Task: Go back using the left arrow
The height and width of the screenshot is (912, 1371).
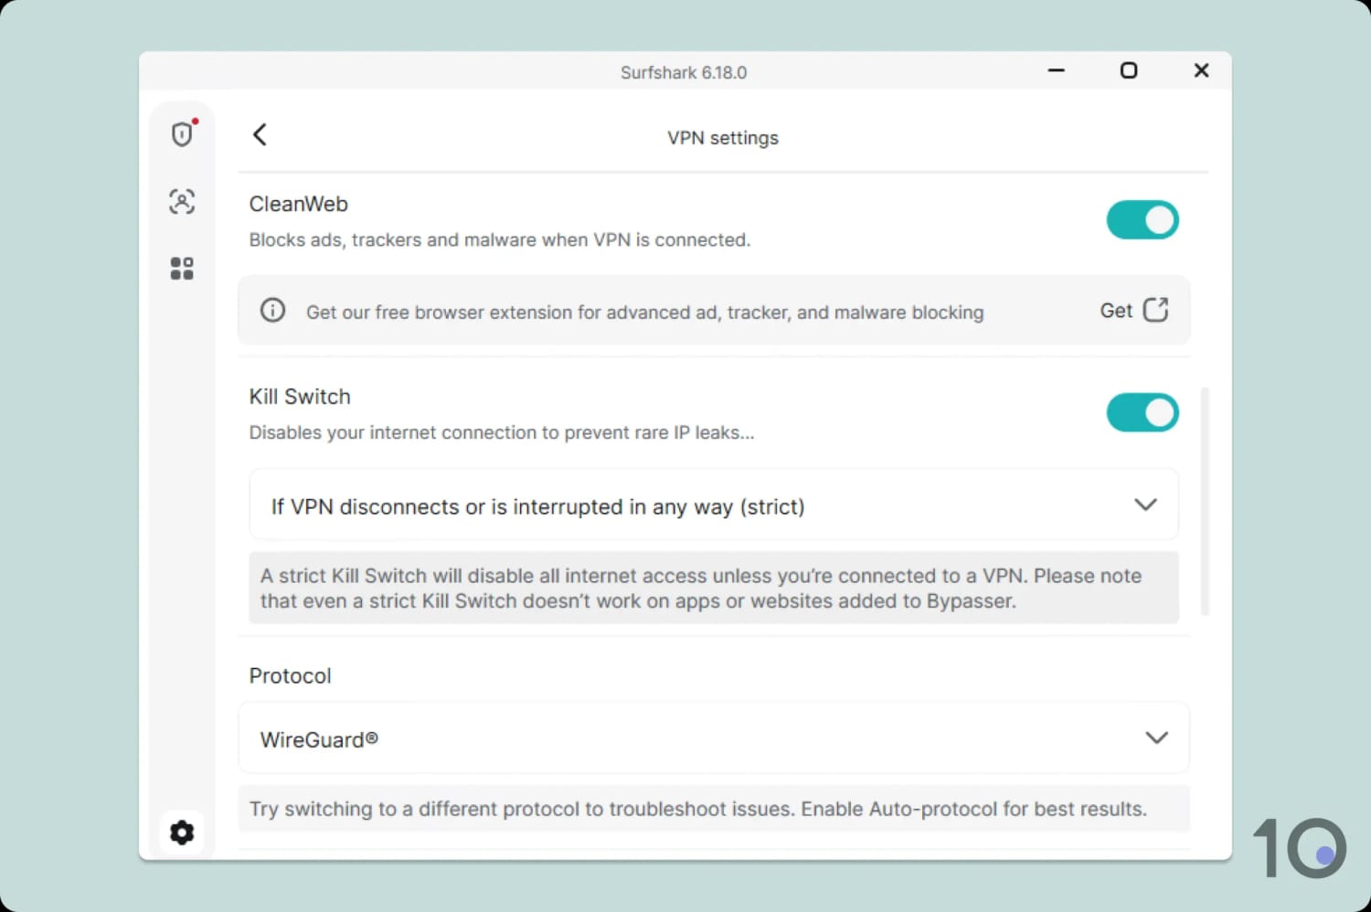Action: pyautogui.click(x=260, y=135)
